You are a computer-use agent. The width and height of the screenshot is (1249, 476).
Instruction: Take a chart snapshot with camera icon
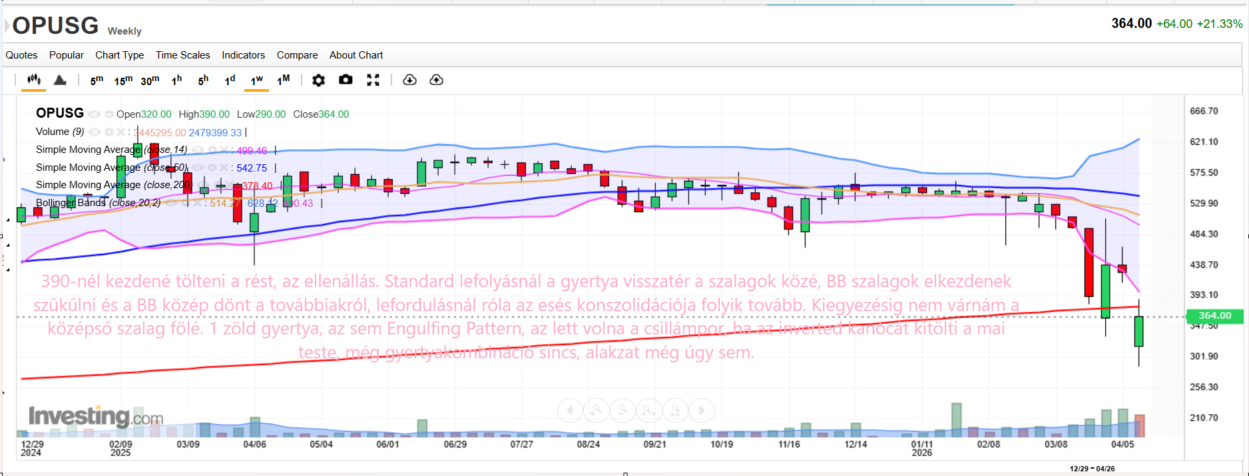(x=346, y=80)
